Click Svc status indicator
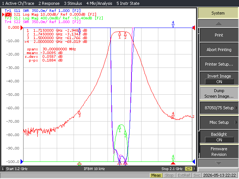The height and width of the screenshot is (179, 239). tap(197, 175)
